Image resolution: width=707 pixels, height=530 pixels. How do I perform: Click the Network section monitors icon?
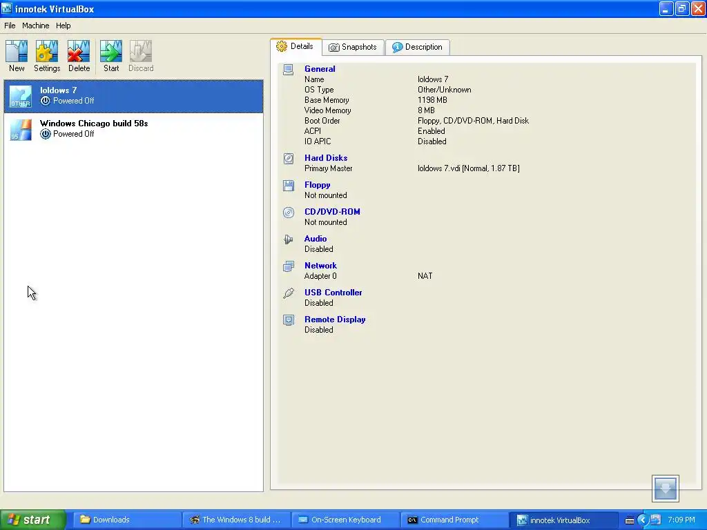tap(289, 266)
